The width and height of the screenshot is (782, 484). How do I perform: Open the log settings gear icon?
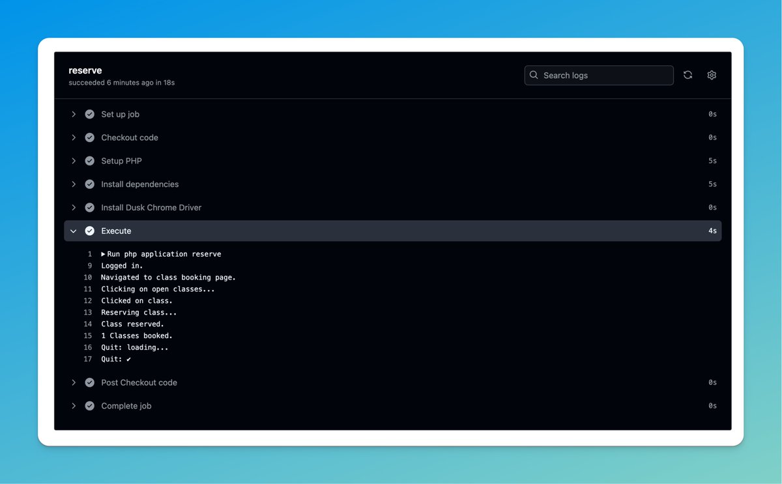click(712, 75)
